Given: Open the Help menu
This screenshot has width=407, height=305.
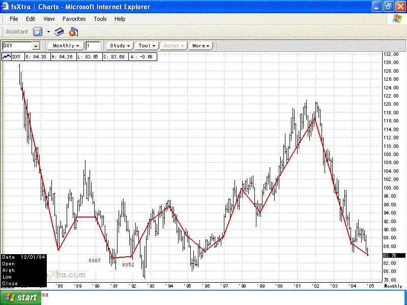Looking at the screenshot, I should [x=120, y=19].
